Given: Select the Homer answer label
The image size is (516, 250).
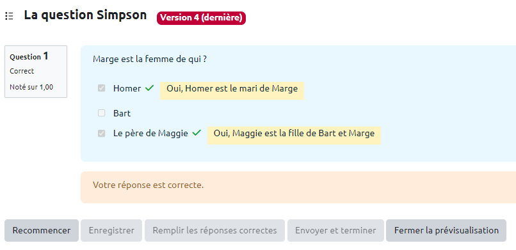Looking at the screenshot, I should [x=127, y=88].
